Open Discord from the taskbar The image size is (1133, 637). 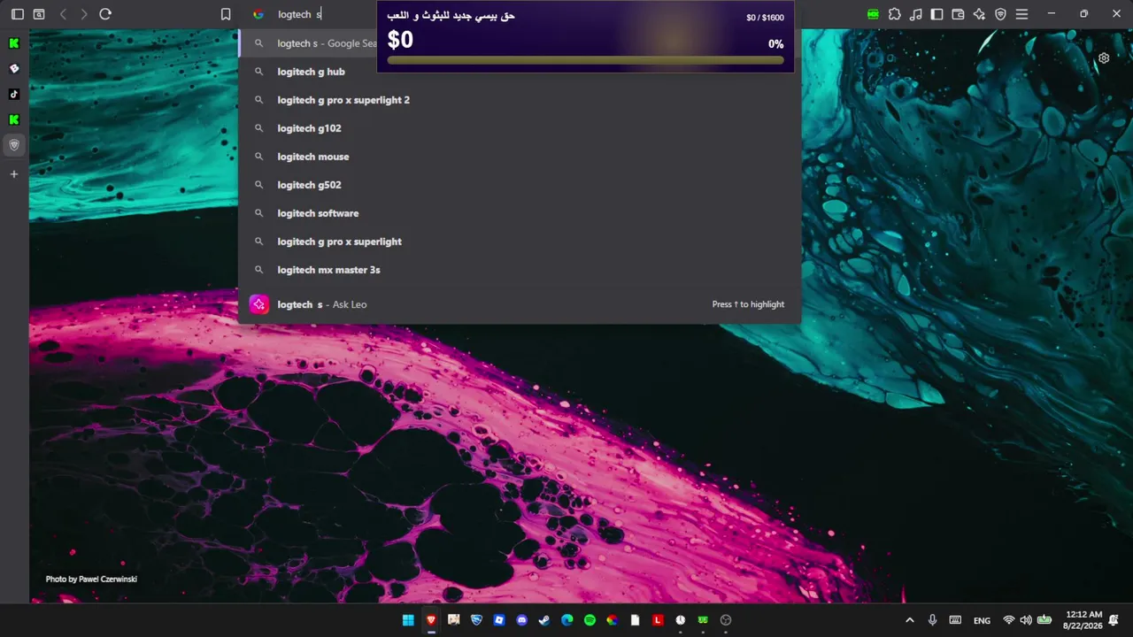pyautogui.click(x=521, y=620)
